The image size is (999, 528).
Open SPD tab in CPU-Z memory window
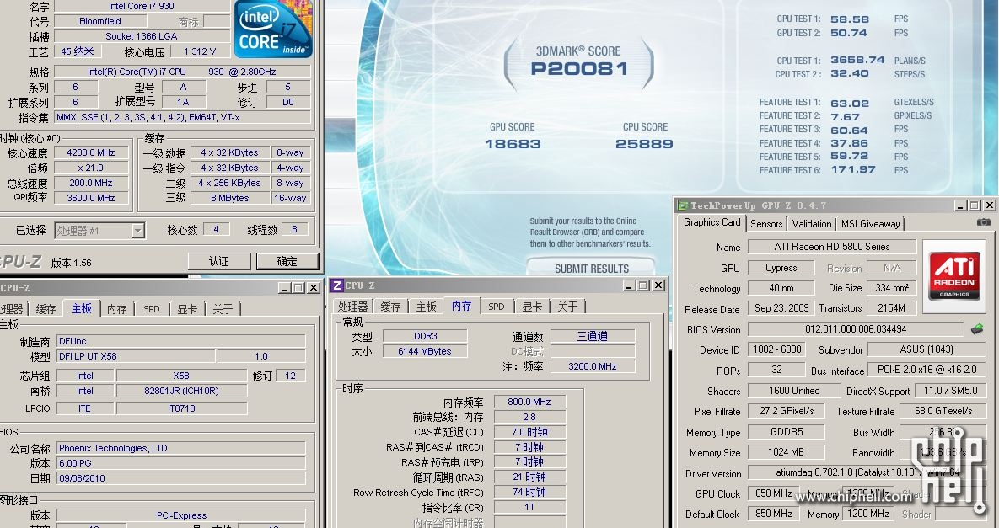[x=497, y=307]
